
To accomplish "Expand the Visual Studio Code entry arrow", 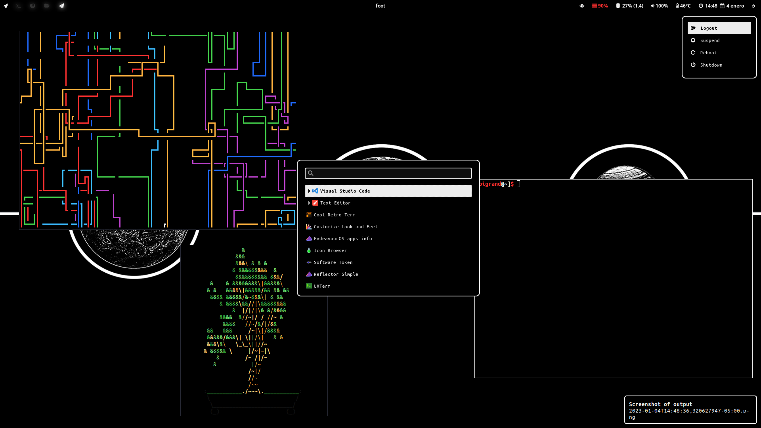I will click(x=309, y=191).
